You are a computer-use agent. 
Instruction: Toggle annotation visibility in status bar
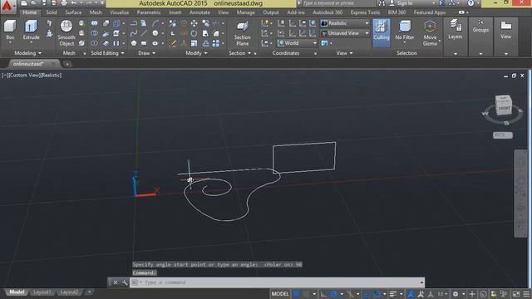pyautogui.click(x=421, y=294)
